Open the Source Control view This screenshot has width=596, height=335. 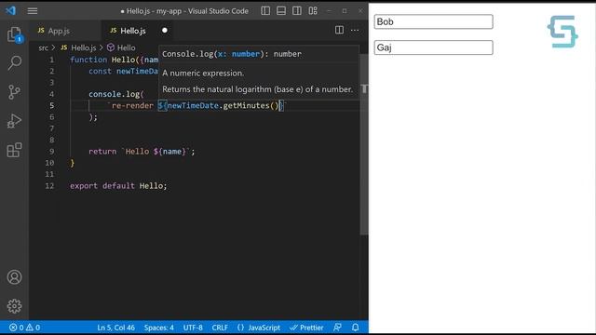click(15, 92)
